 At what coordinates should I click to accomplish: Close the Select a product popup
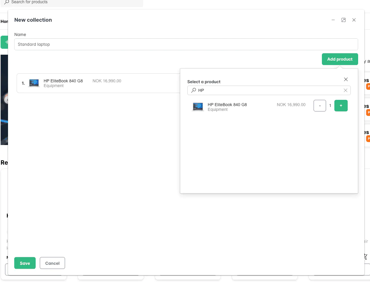coord(346,79)
